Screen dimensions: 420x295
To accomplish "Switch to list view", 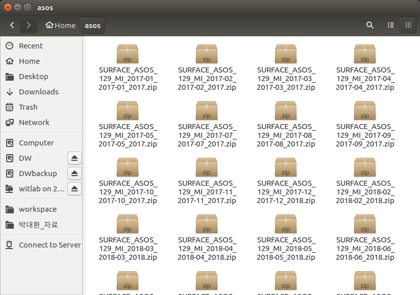I will tap(391, 25).
